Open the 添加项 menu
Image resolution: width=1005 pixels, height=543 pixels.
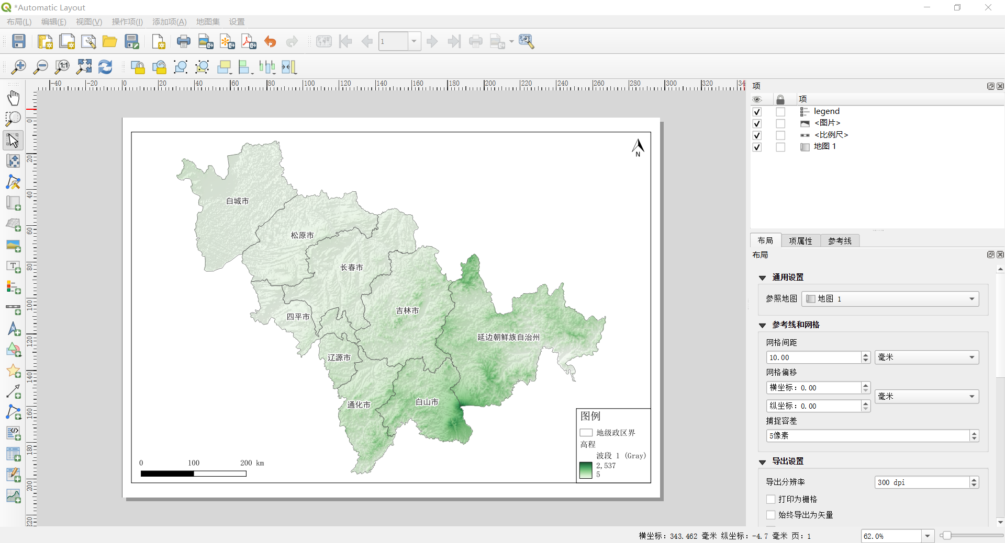(x=169, y=21)
